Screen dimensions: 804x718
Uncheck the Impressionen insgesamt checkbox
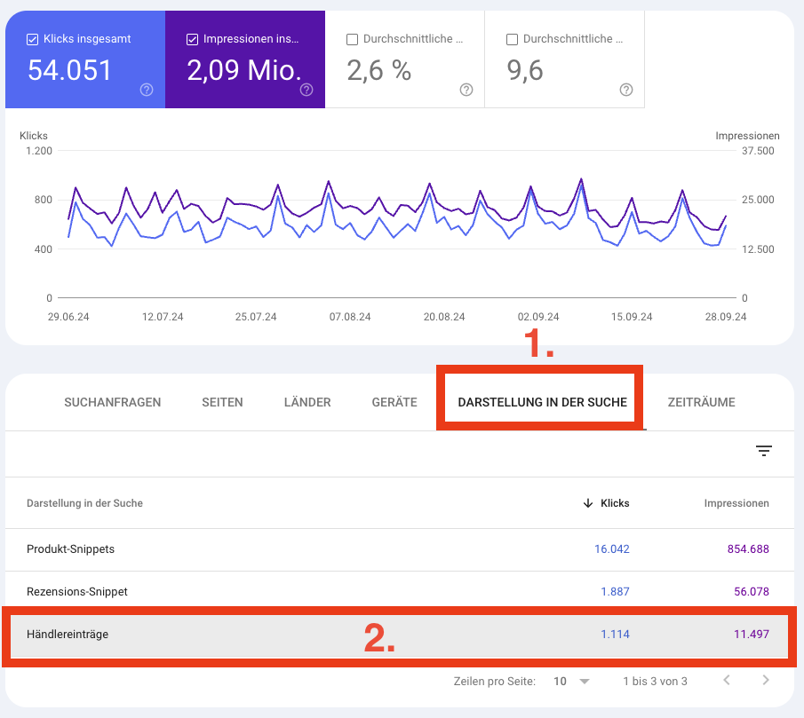tap(193, 39)
